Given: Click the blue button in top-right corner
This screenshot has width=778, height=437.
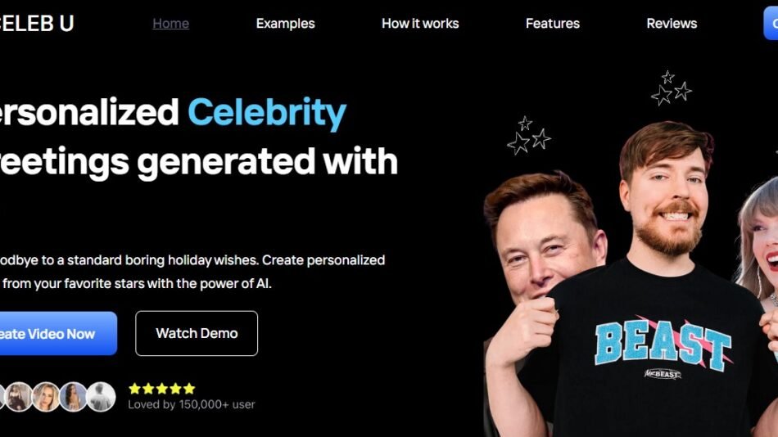Looking at the screenshot, I should click(771, 23).
